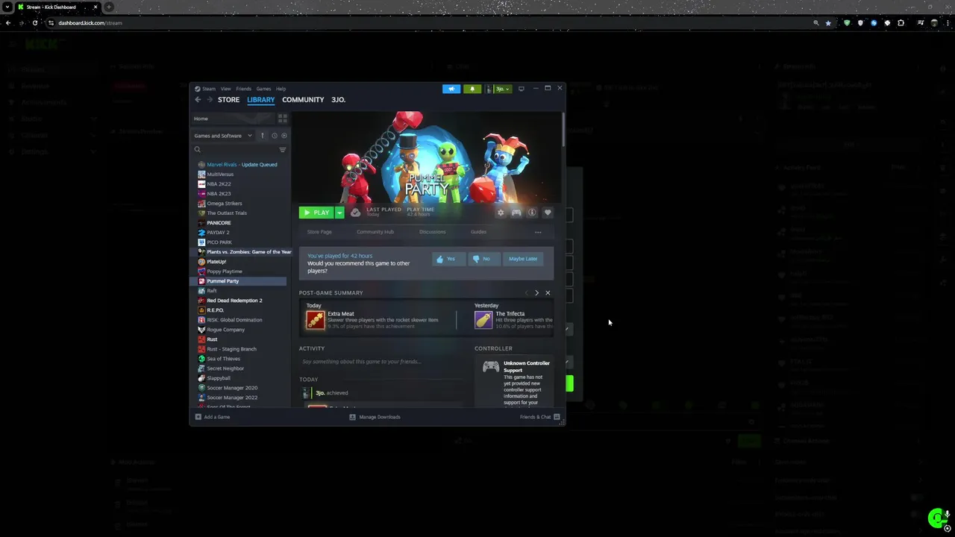955x537 pixels.
Task: Toggle favorite heart icon for Pummel Party
Action: click(548, 213)
